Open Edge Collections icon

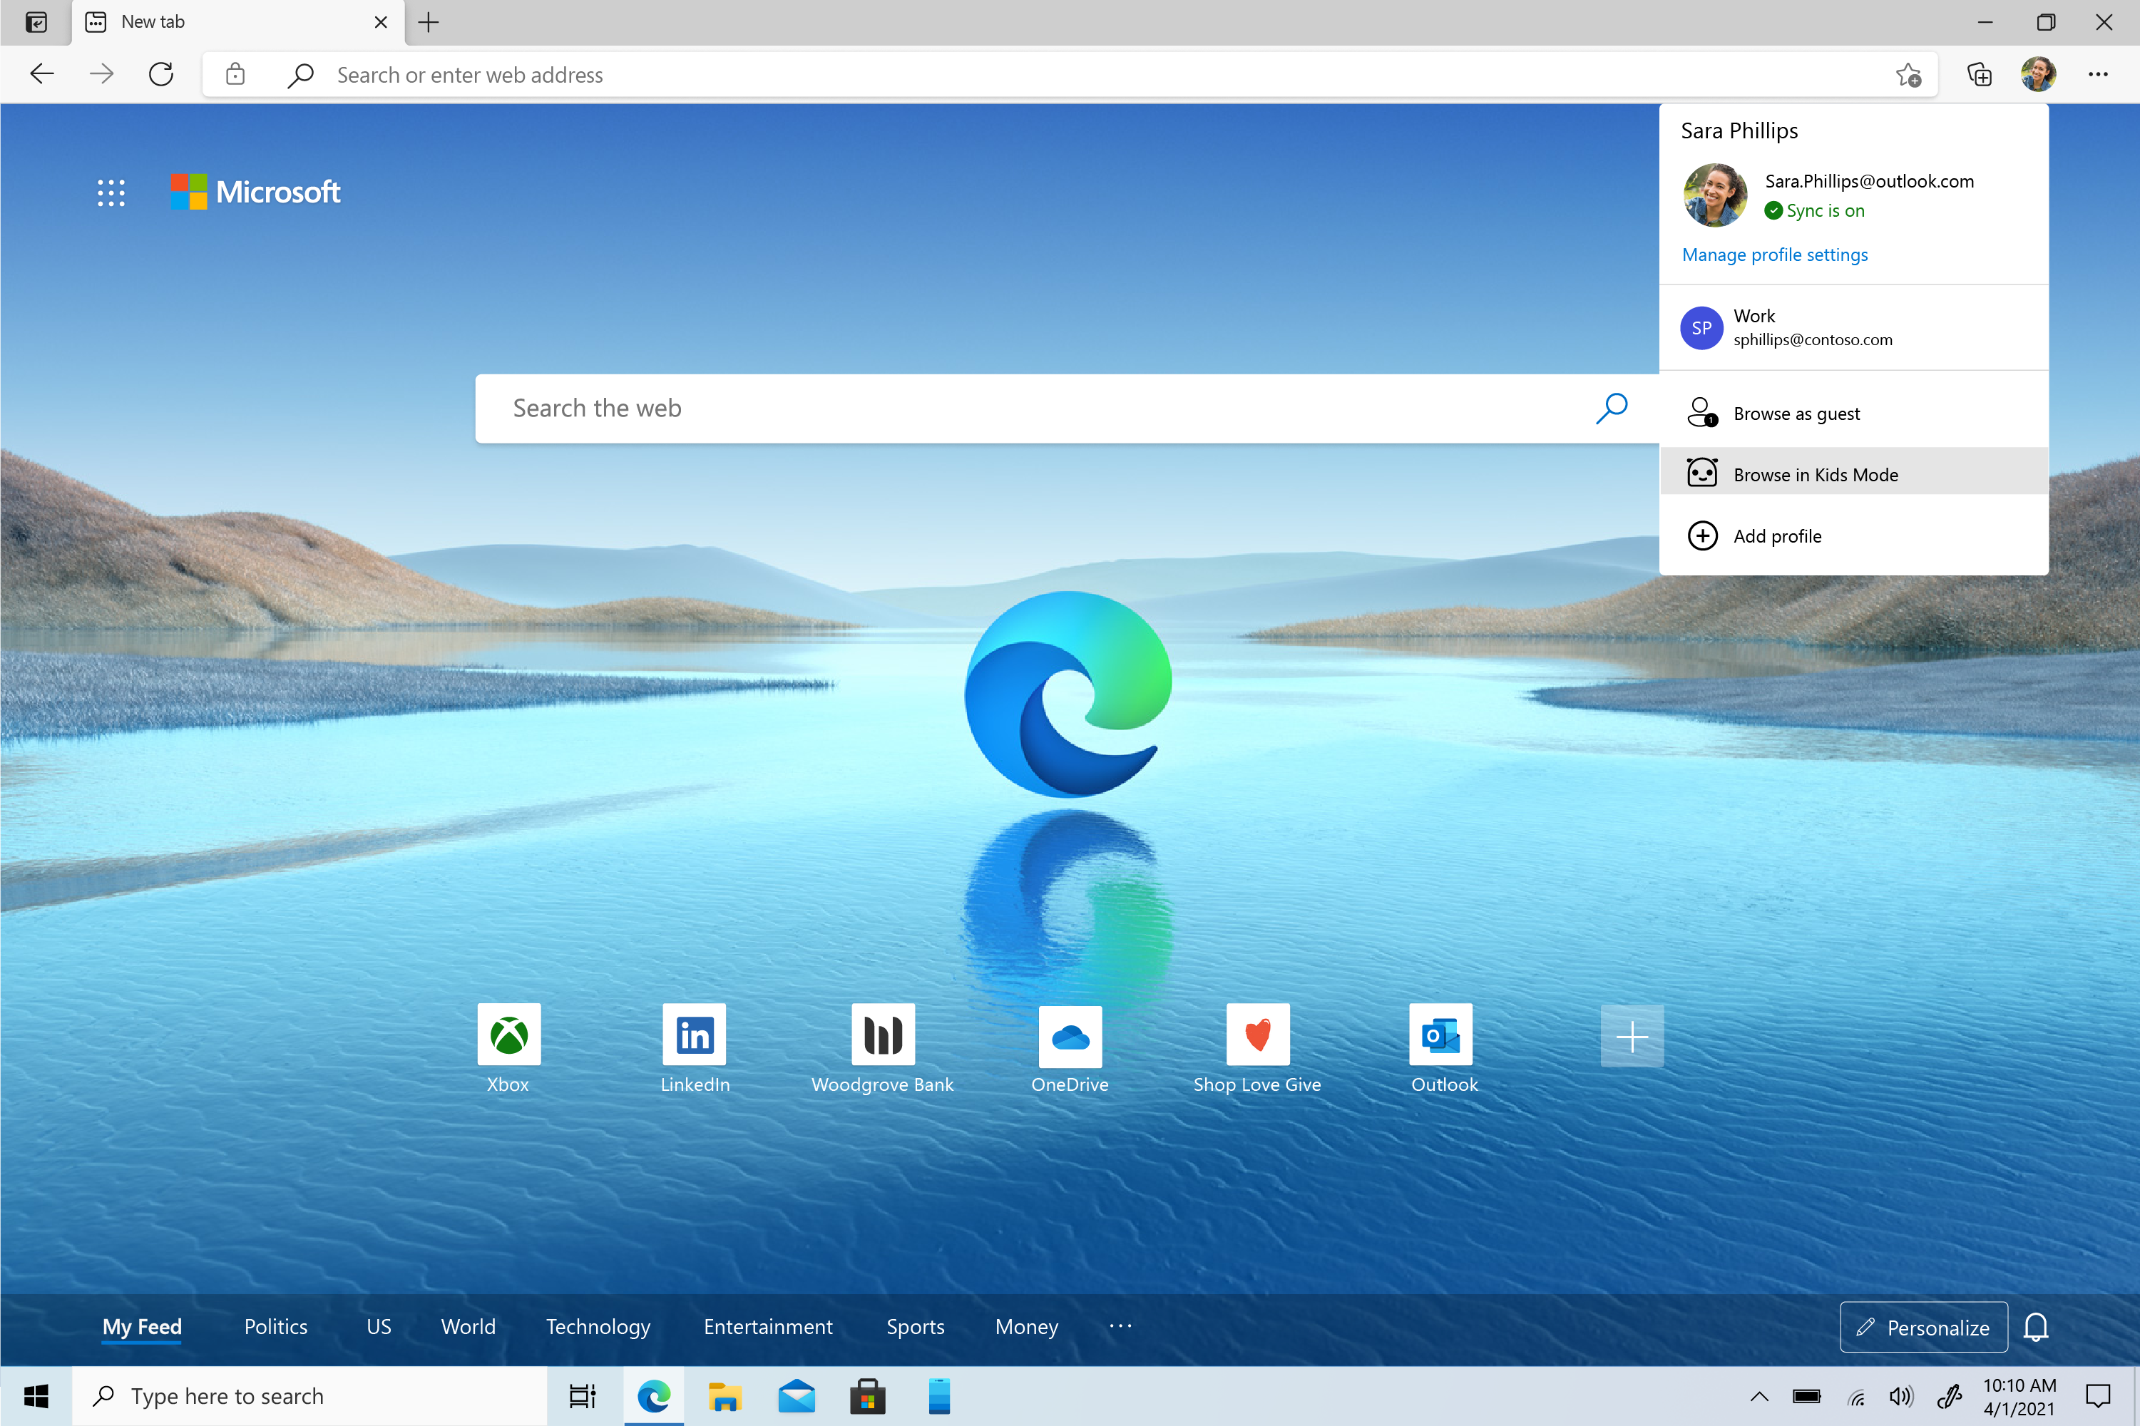coord(1977,75)
